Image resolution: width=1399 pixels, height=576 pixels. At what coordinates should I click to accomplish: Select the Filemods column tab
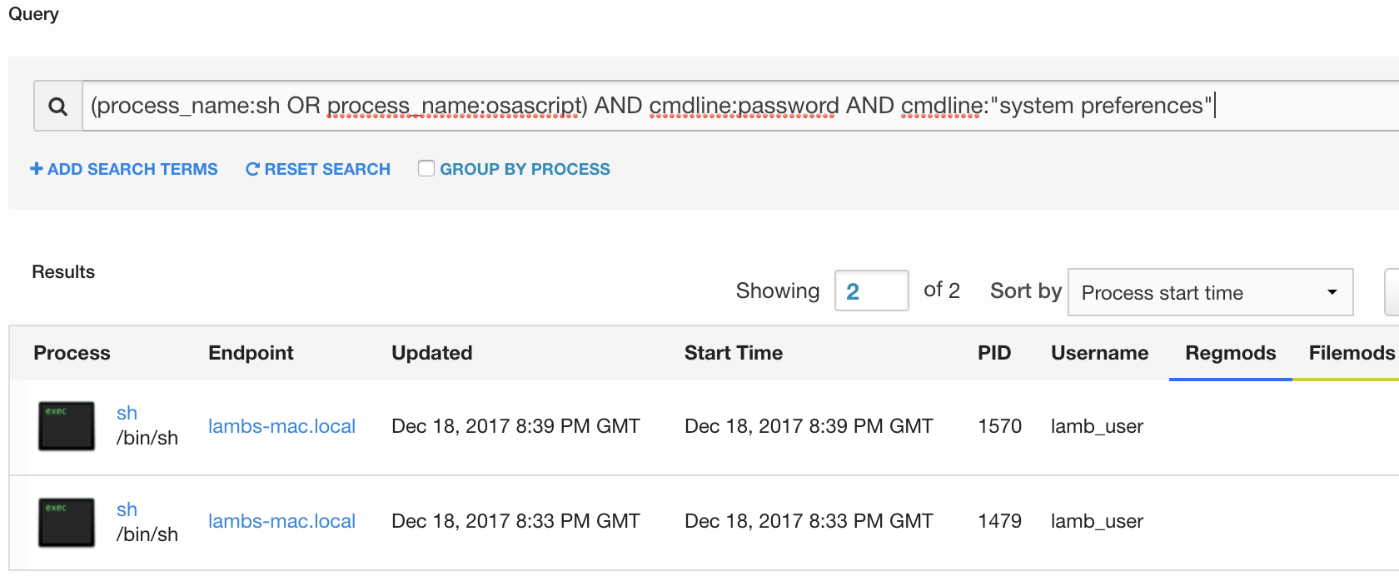tap(1351, 353)
